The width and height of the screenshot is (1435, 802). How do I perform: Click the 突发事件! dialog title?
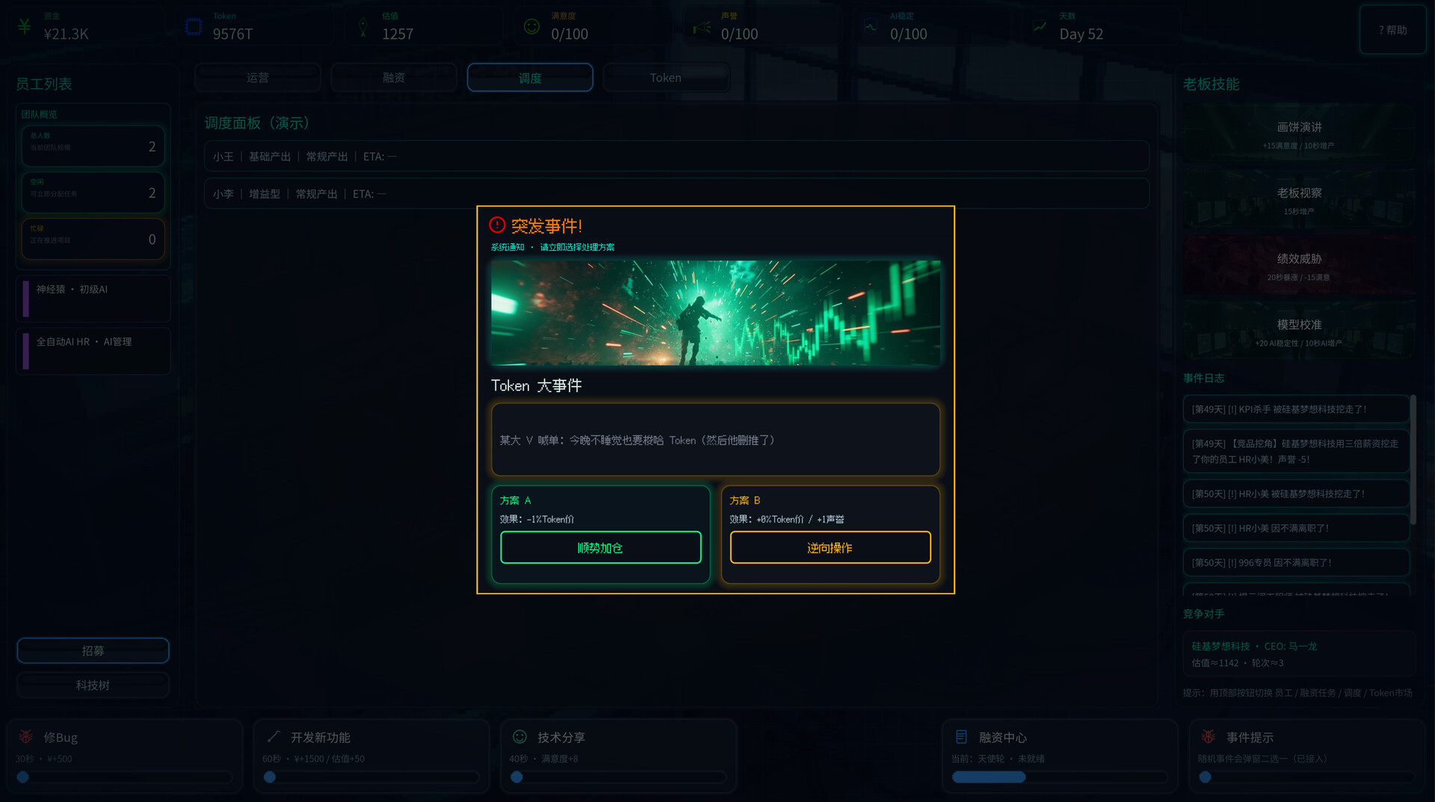click(x=546, y=226)
